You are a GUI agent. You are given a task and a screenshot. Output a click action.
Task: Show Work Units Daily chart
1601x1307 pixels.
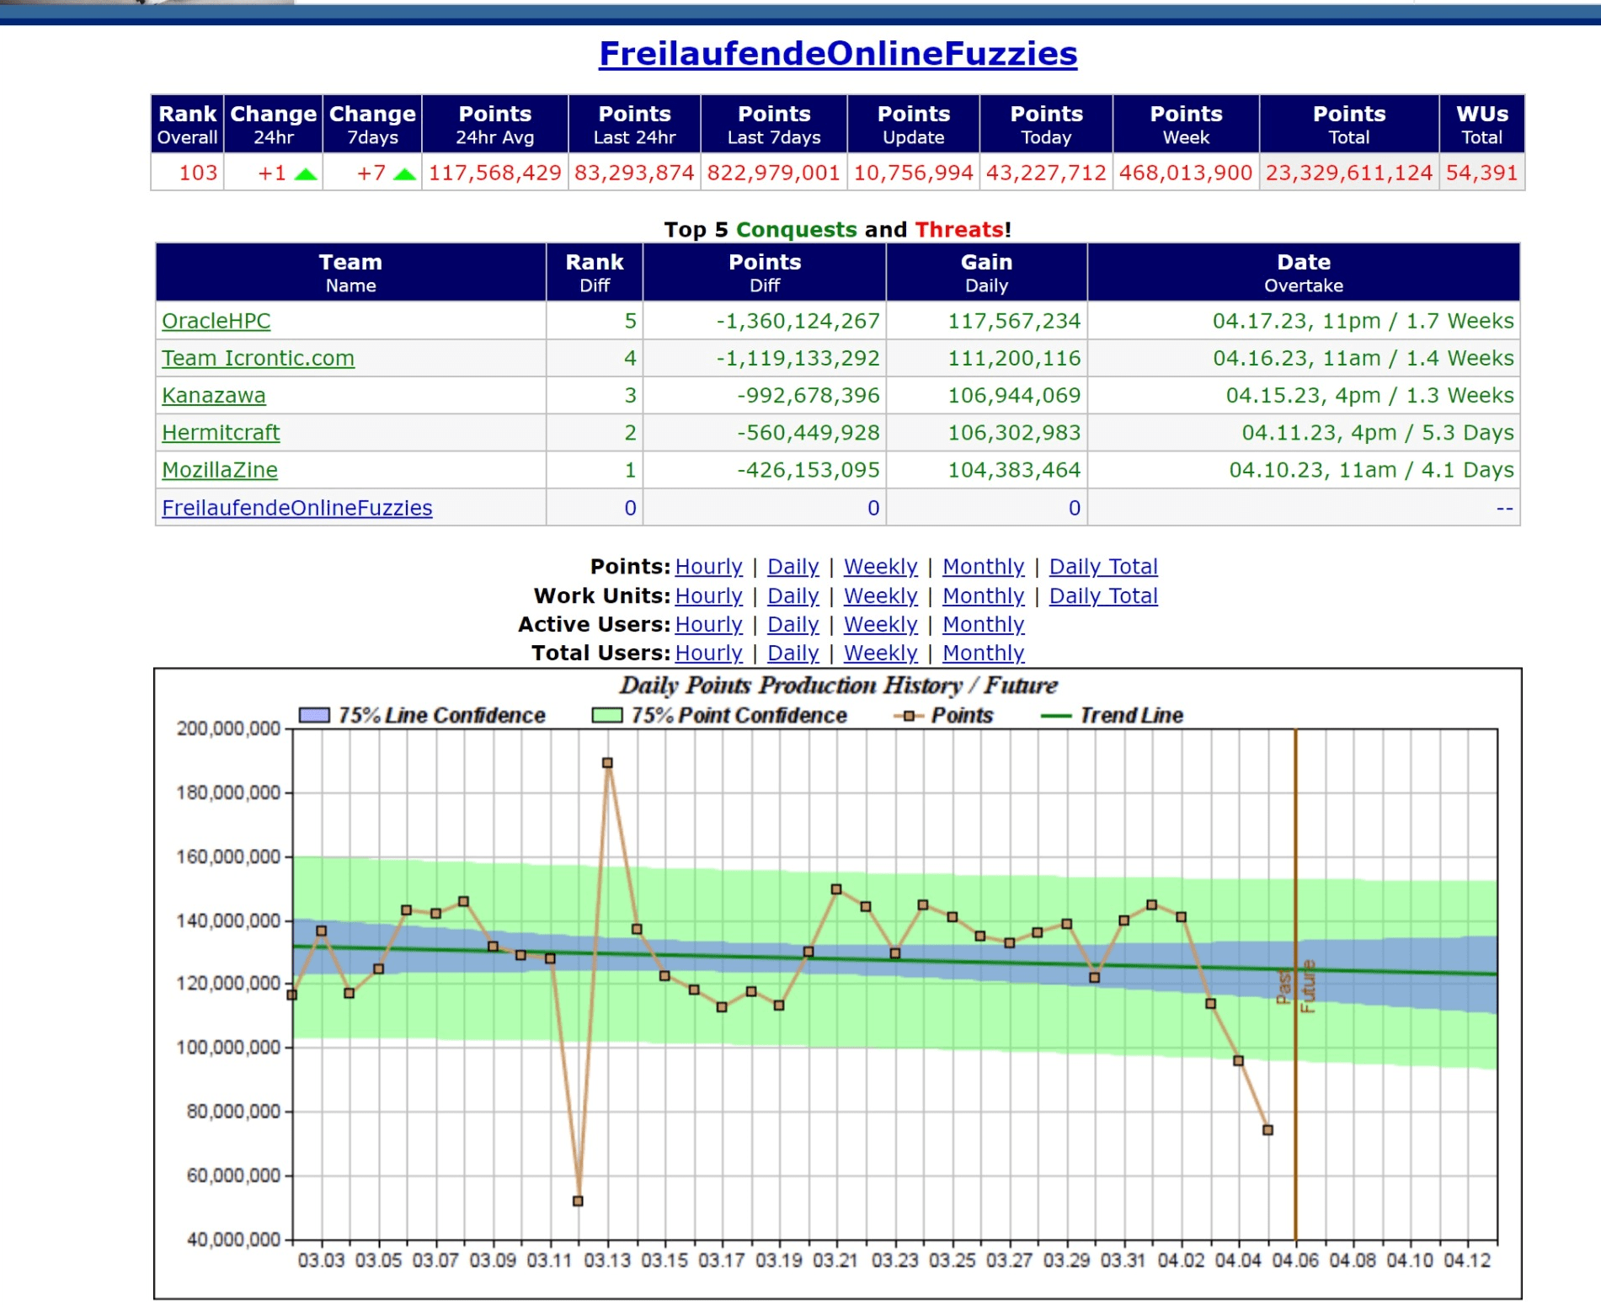click(793, 595)
